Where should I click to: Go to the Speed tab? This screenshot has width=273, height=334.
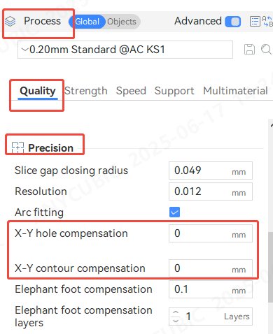point(131,91)
